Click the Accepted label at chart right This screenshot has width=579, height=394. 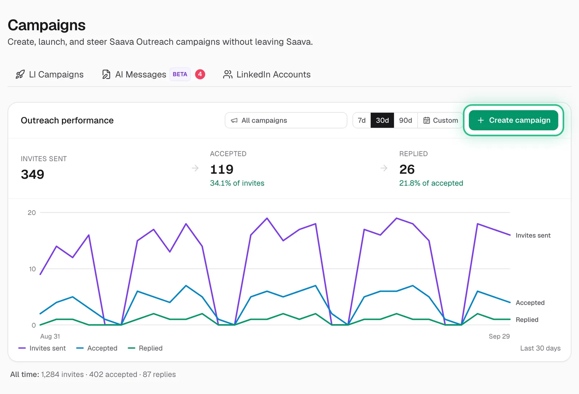coord(530,303)
